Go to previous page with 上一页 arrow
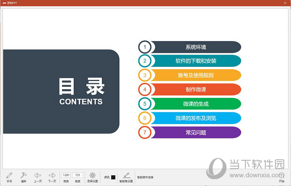Viewport: 291px width, 186px height. coord(38,177)
